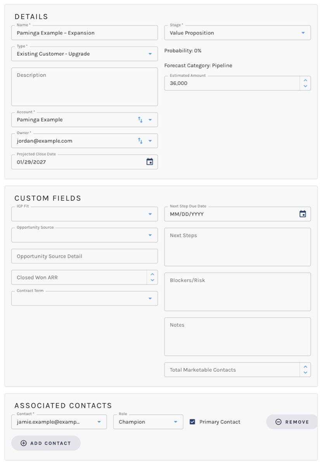The image size is (322, 465).
Task: Click the Next Steps text area
Action: (x=237, y=247)
